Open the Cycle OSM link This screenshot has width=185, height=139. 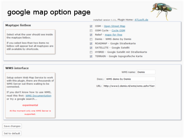point(118,30)
